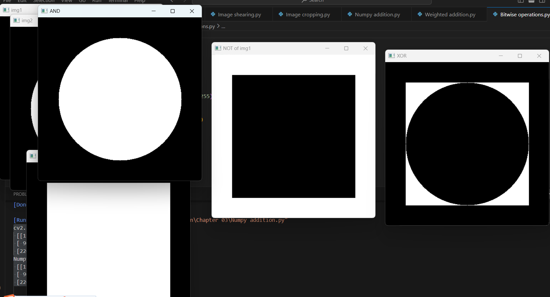Close the NOT of img1 window
This screenshot has height=297, width=550.
(x=366, y=48)
